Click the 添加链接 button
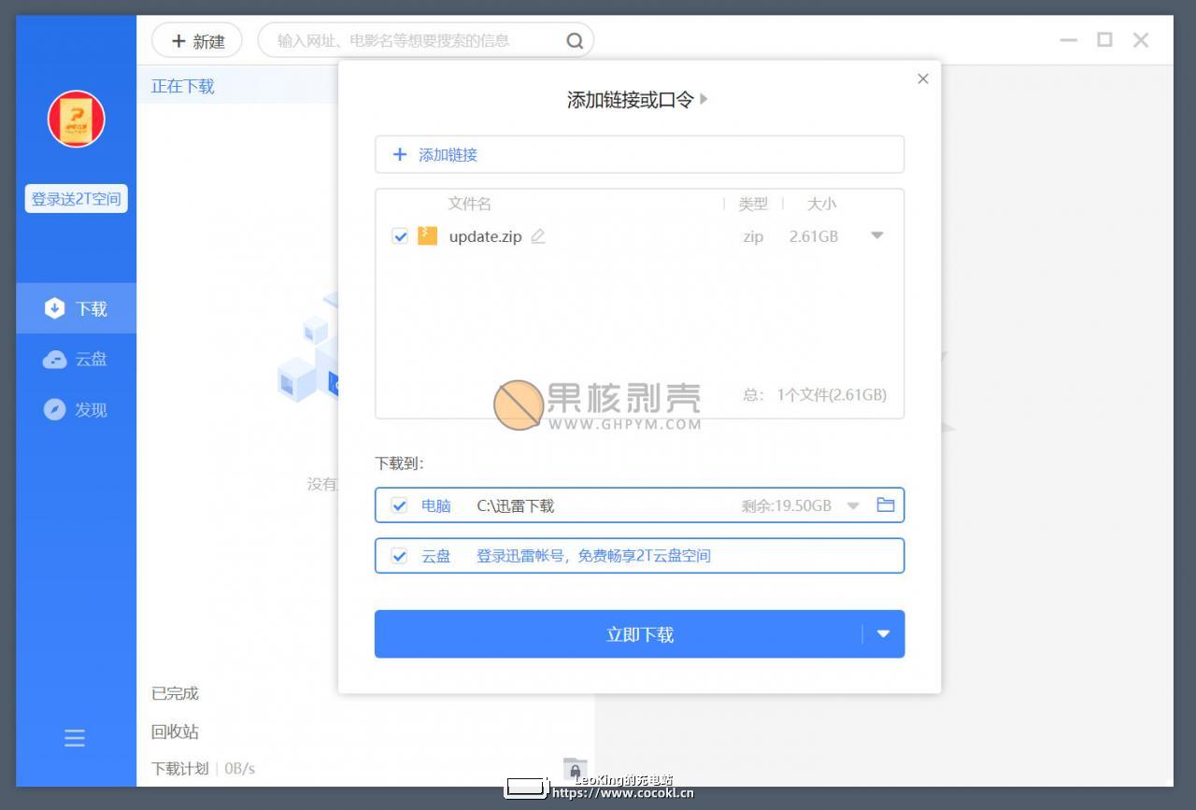1196x810 pixels. [639, 154]
